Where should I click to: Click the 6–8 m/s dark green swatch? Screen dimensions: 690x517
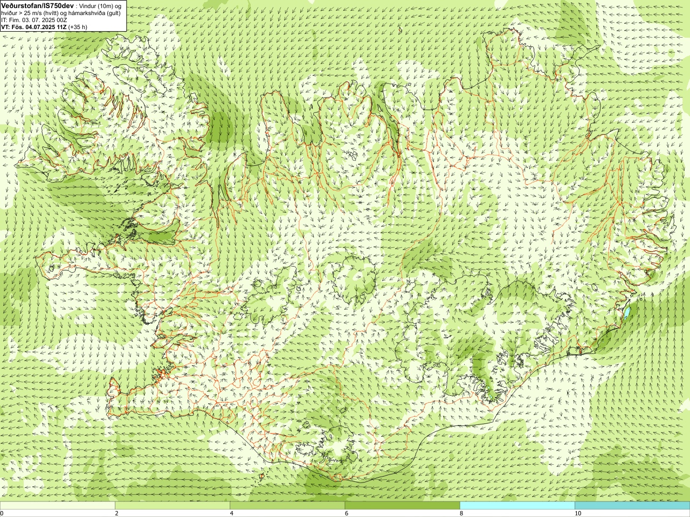402,506
